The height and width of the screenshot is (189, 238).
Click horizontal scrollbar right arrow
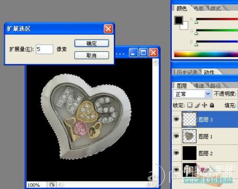coord(149,184)
